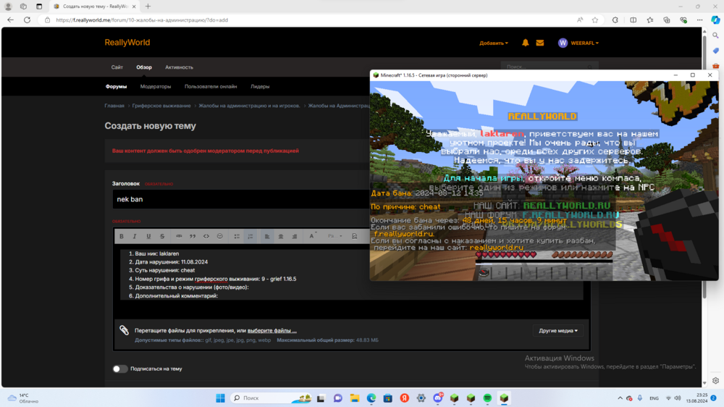The height and width of the screenshot is (407, 724).
Task: Toggle bold formatting in the editor
Action: 122,236
